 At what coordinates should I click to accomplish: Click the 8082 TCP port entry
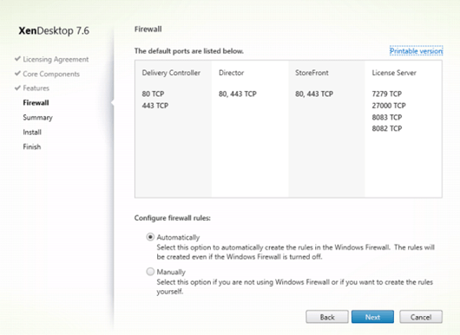point(386,128)
